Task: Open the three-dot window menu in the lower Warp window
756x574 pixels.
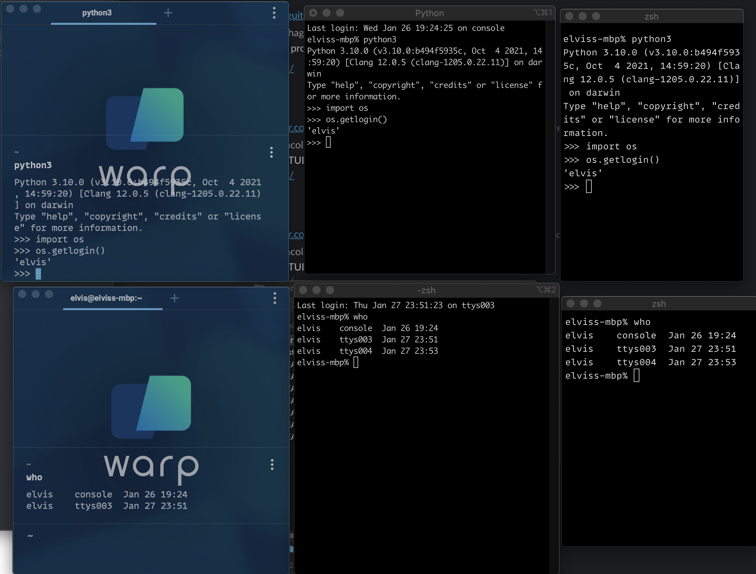Action: pos(275,298)
